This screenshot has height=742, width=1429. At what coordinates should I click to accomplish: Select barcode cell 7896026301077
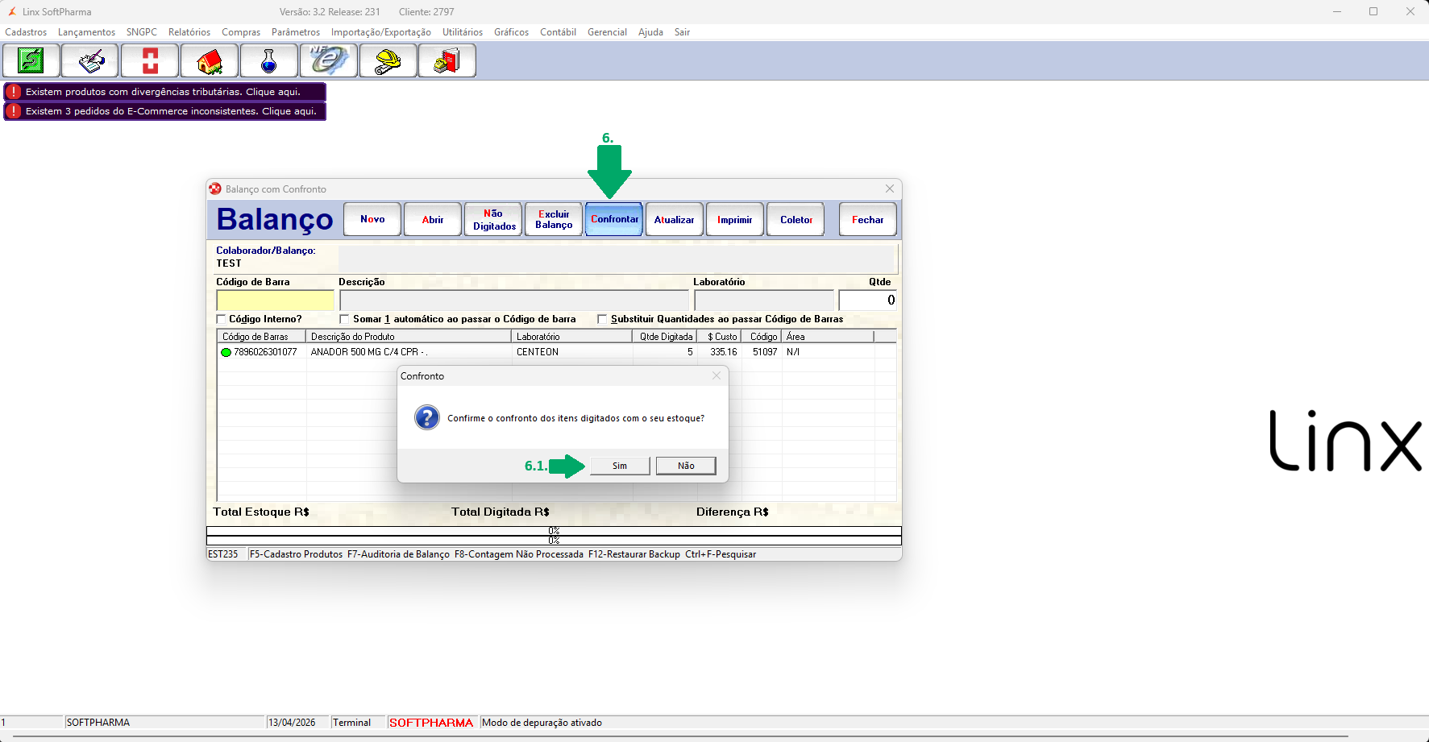(x=265, y=352)
